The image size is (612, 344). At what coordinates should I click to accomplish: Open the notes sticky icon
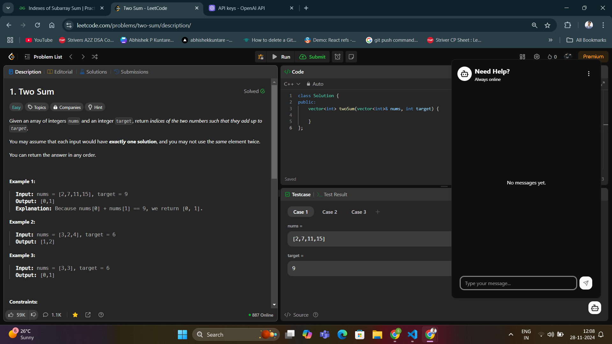coord(351,57)
